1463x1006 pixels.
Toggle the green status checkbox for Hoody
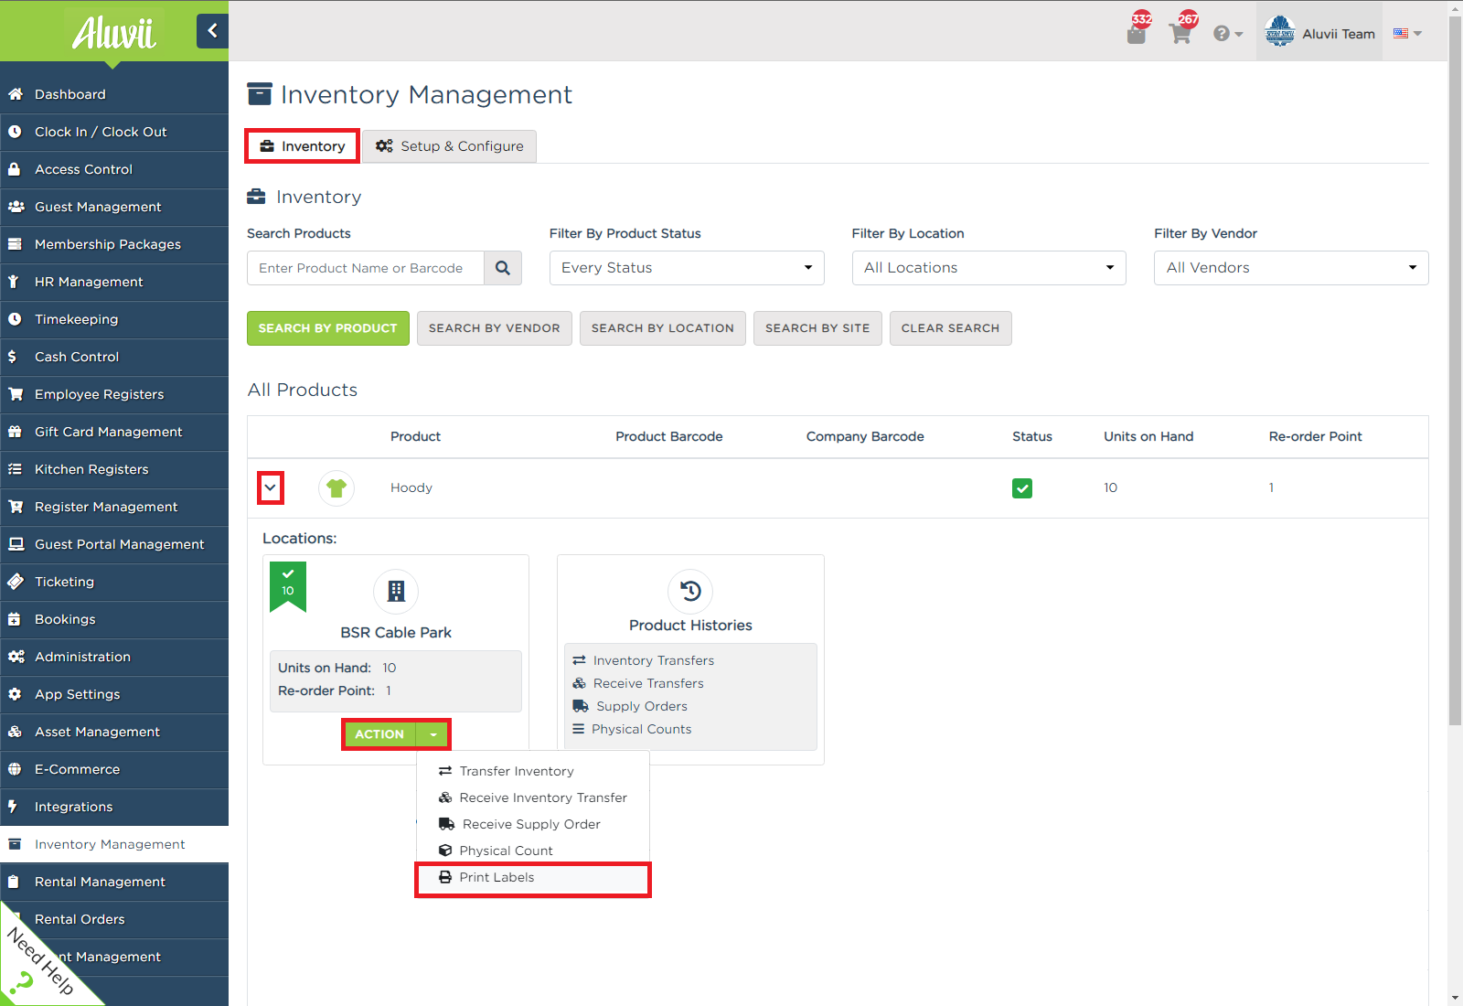coord(1021,487)
